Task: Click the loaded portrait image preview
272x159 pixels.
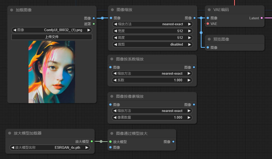Action: [52, 72]
